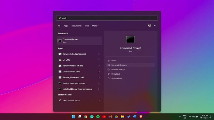Launch Google Chrome from the taskbar
This screenshot has height=120, width=214.
pyautogui.click(x=86, y=117)
